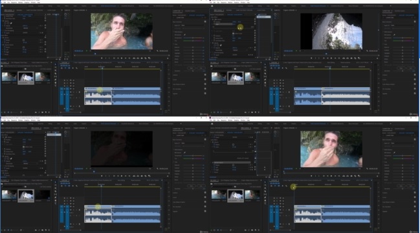Click New Item icon in top-left screenshot's project panel

(46, 112)
